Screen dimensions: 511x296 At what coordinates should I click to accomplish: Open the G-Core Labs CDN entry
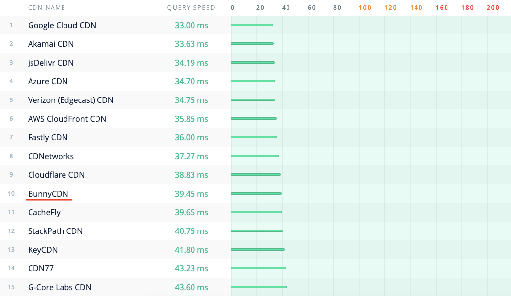(60, 287)
